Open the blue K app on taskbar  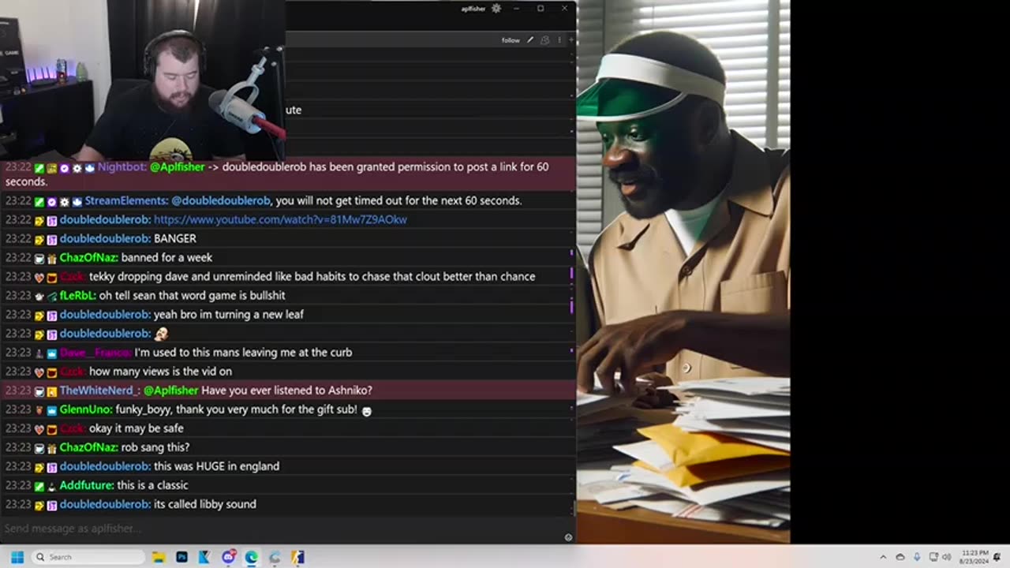[204, 557]
